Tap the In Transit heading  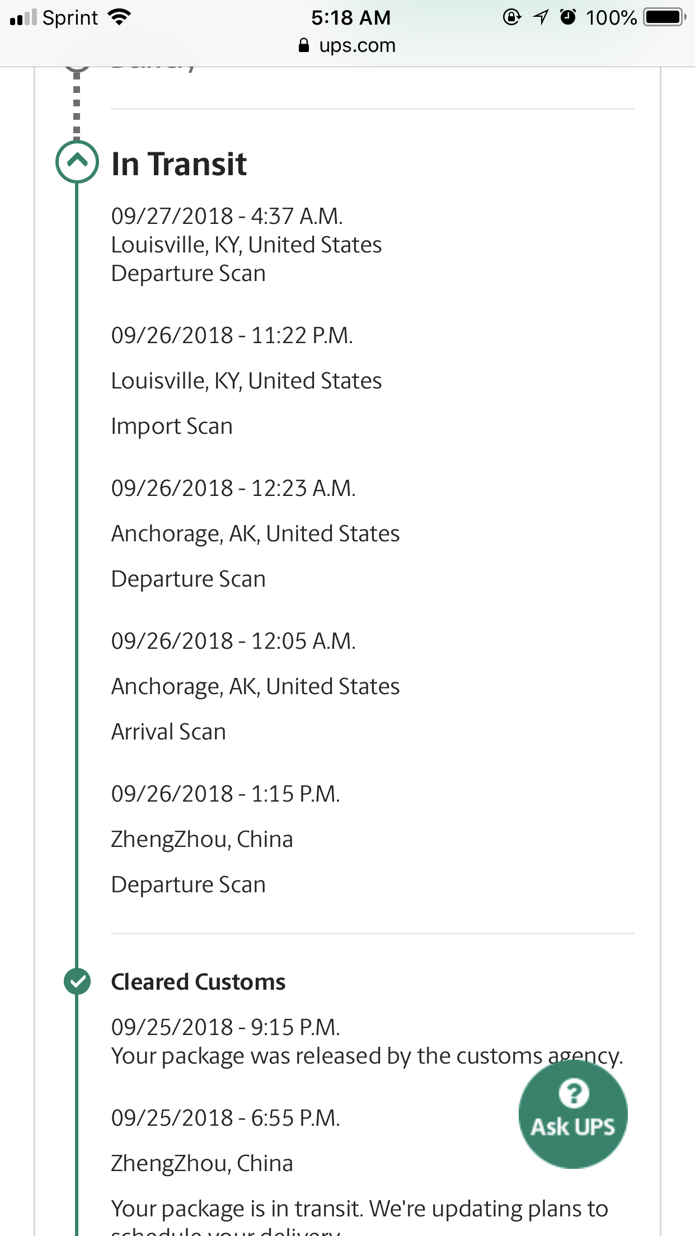(179, 164)
